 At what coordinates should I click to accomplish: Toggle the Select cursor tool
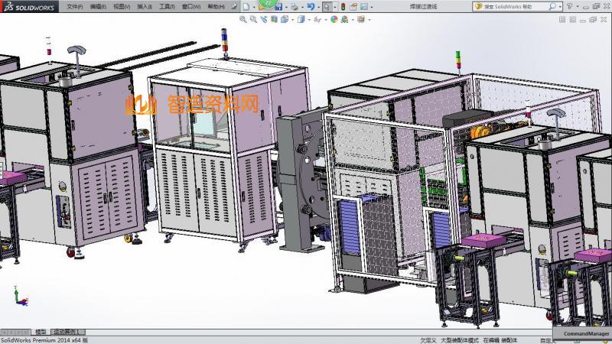[327, 6]
